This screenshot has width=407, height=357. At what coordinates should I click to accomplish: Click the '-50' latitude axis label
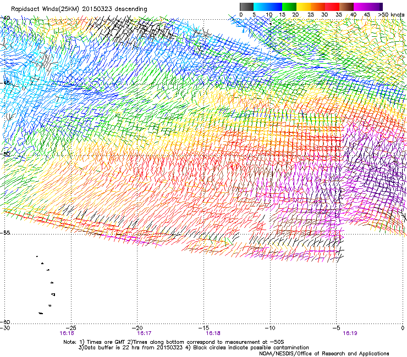pos(5,154)
